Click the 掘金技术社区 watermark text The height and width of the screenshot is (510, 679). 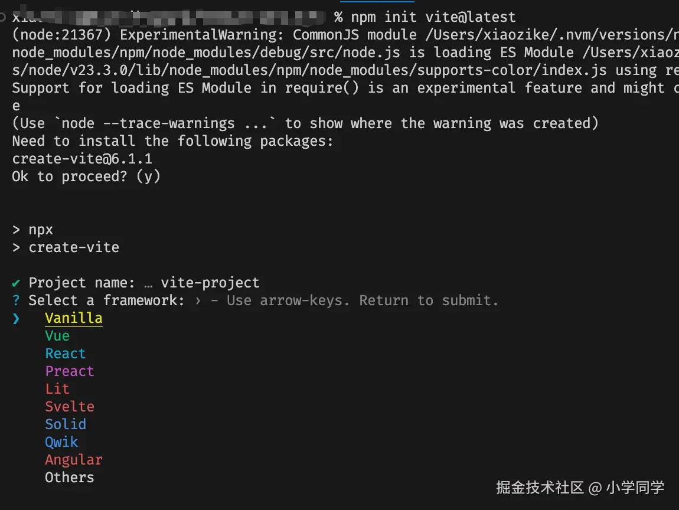[x=540, y=488]
